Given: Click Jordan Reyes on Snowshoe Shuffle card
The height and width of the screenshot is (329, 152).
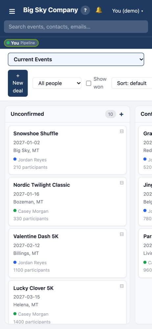Looking at the screenshot, I should pyautogui.click(x=32, y=160).
